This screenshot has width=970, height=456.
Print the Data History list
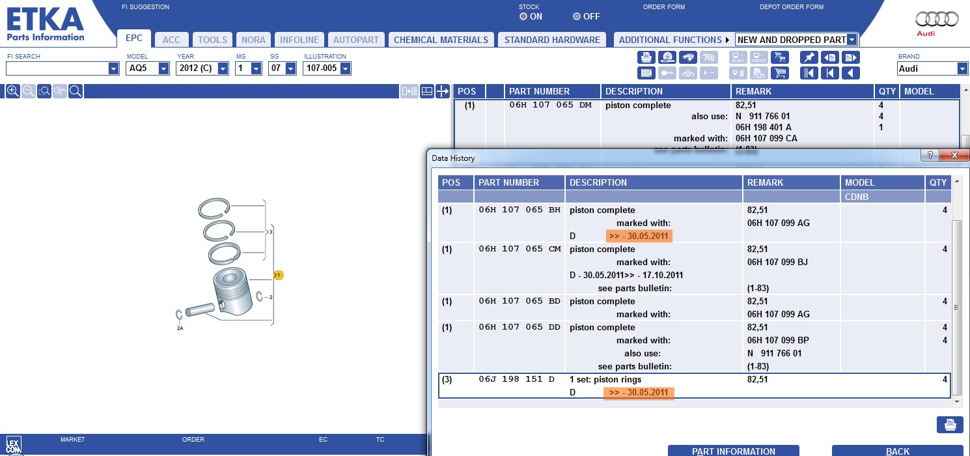tap(949, 425)
